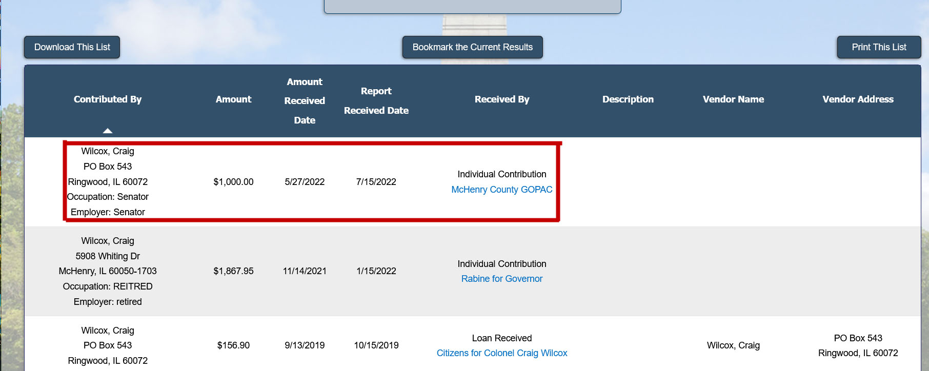Sort by the Vendor Name column header

coord(733,99)
